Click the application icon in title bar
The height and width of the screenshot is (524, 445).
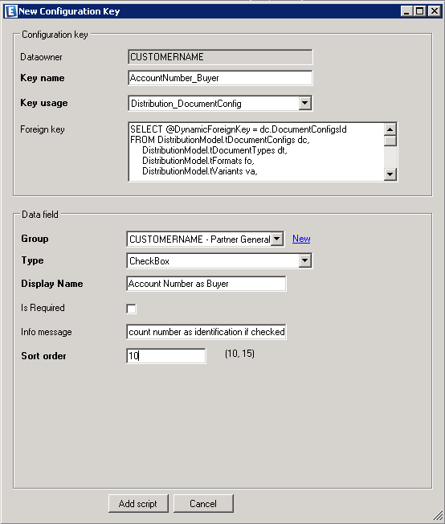10,11
